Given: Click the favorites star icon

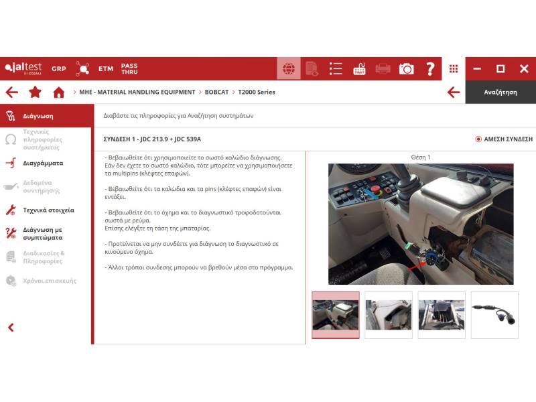Looking at the screenshot, I should pos(35,92).
